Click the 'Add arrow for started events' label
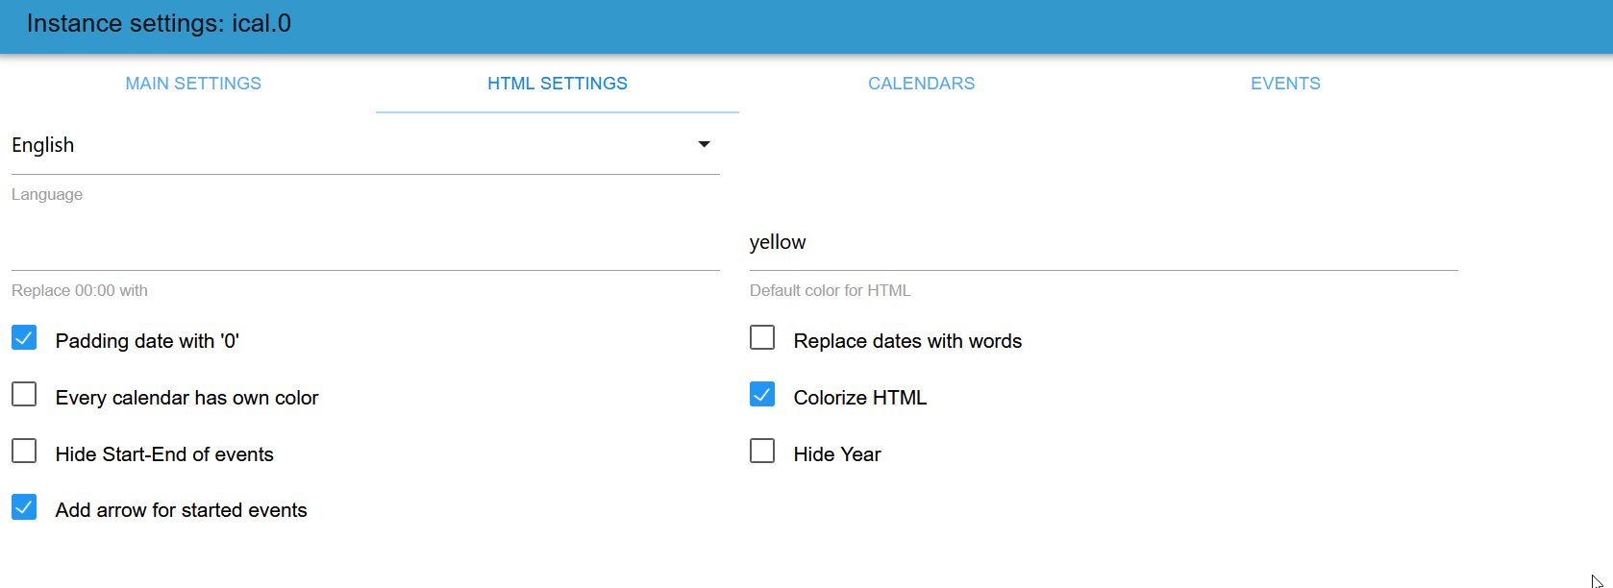This screenshot has height=588, width=1613. point(181,510)
